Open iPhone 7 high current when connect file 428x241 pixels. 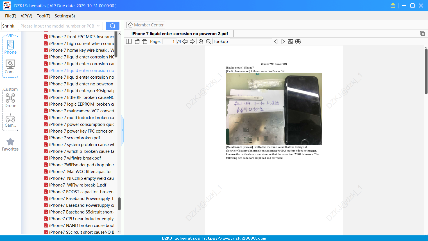pyautogui.click(x=81, y=43)
